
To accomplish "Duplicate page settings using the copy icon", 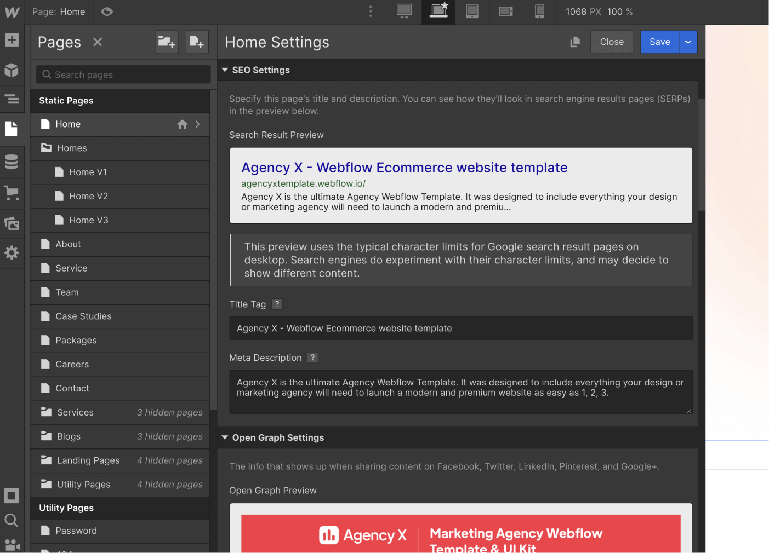I will tap(574, 42).
